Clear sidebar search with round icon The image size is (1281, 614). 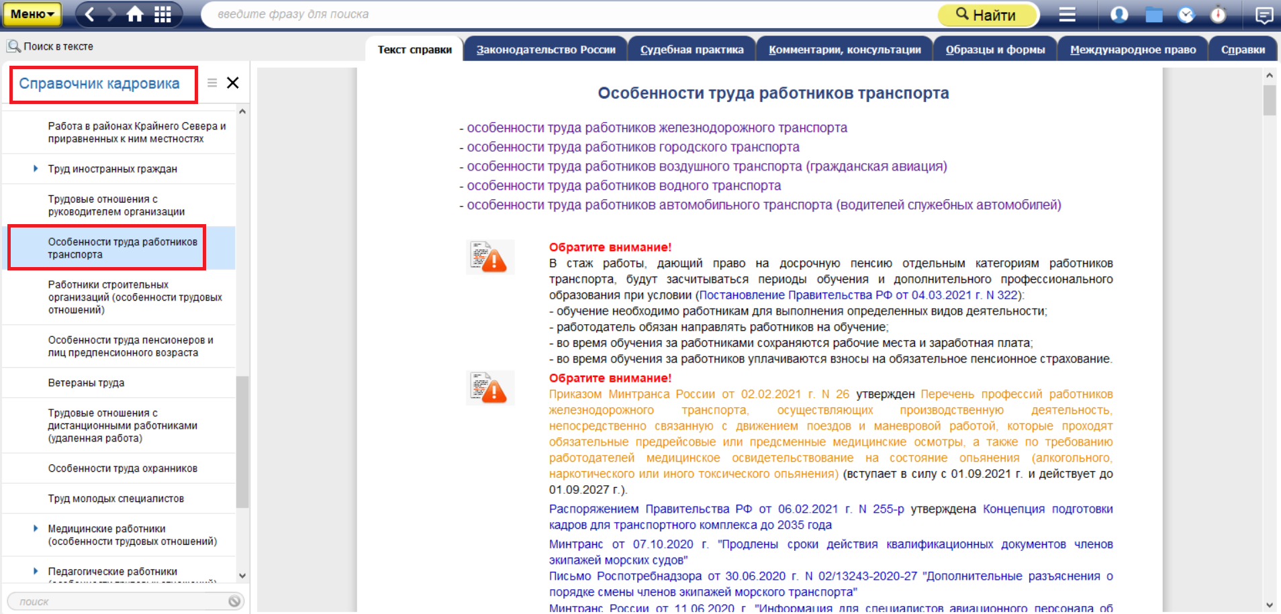click(234, 601)
